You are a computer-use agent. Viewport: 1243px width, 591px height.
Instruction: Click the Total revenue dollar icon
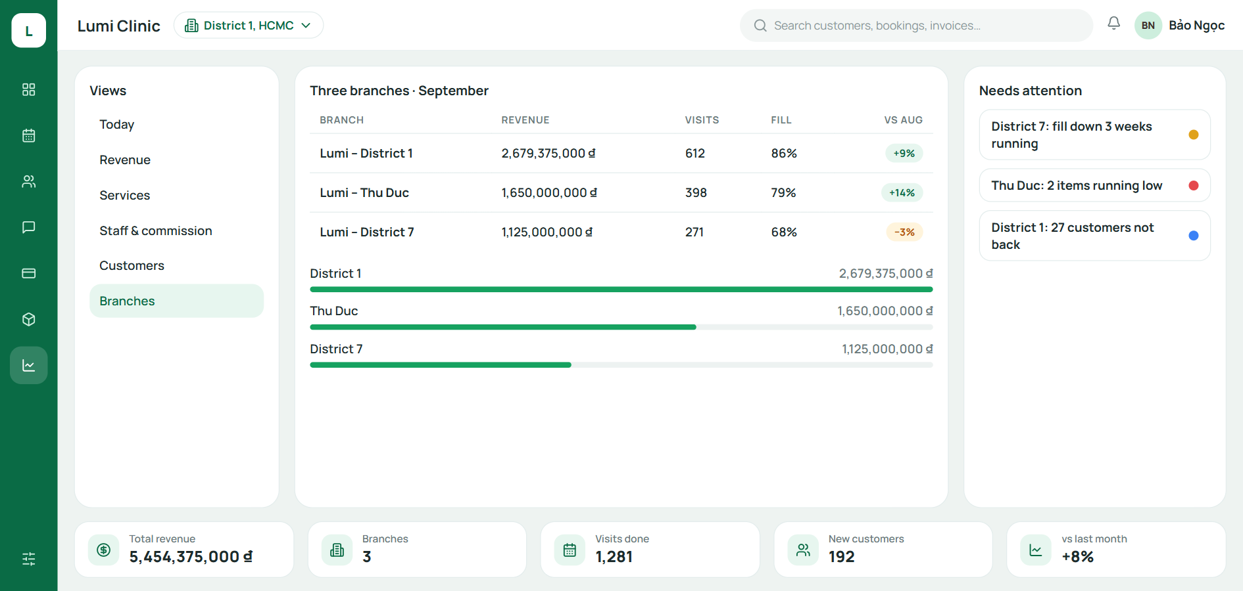(104, 550)
